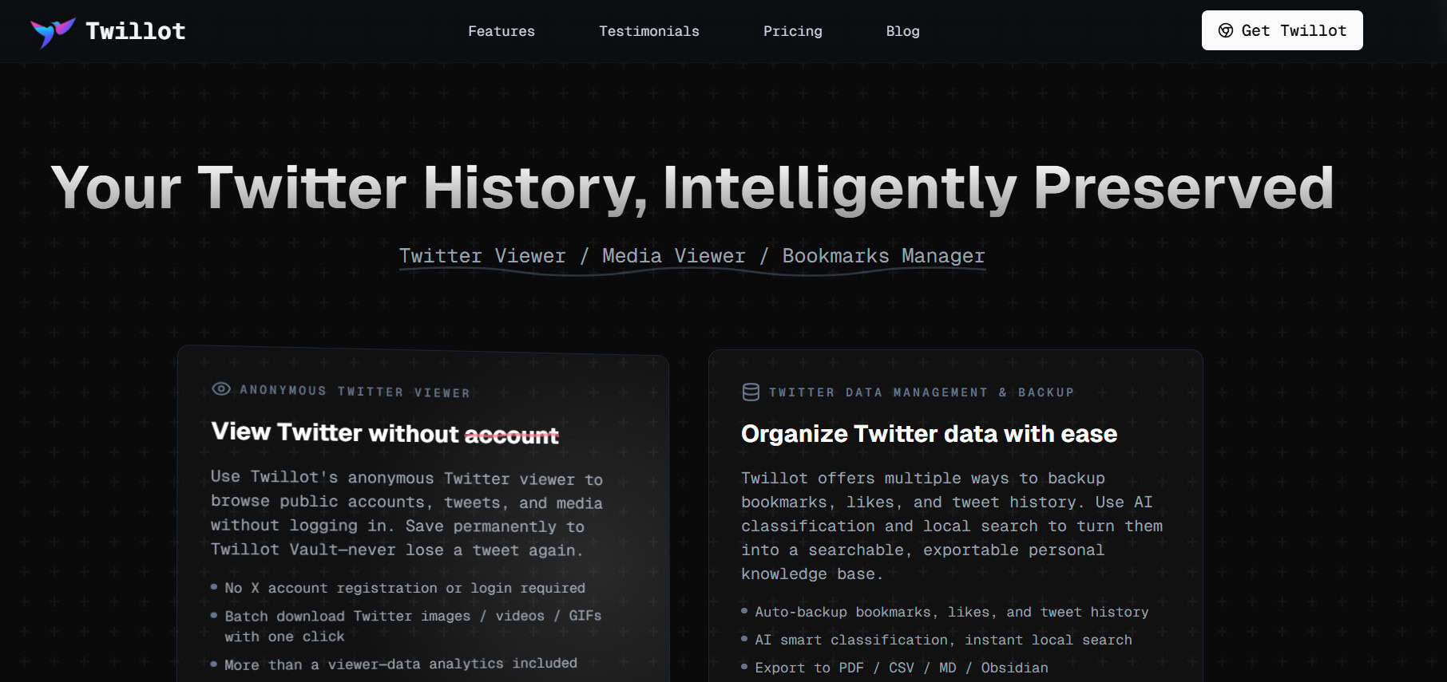Image resolution: width=1447 pixels, height=682 pixels.
Task: Click the bullet beside AI smart classification
Action: click(x=744, y=638)
